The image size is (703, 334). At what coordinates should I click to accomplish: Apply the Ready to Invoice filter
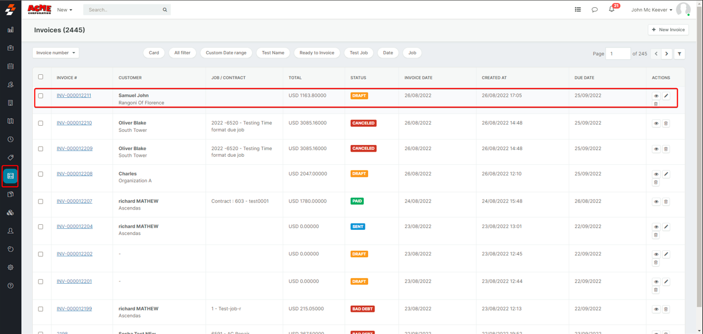click(317, 53)
